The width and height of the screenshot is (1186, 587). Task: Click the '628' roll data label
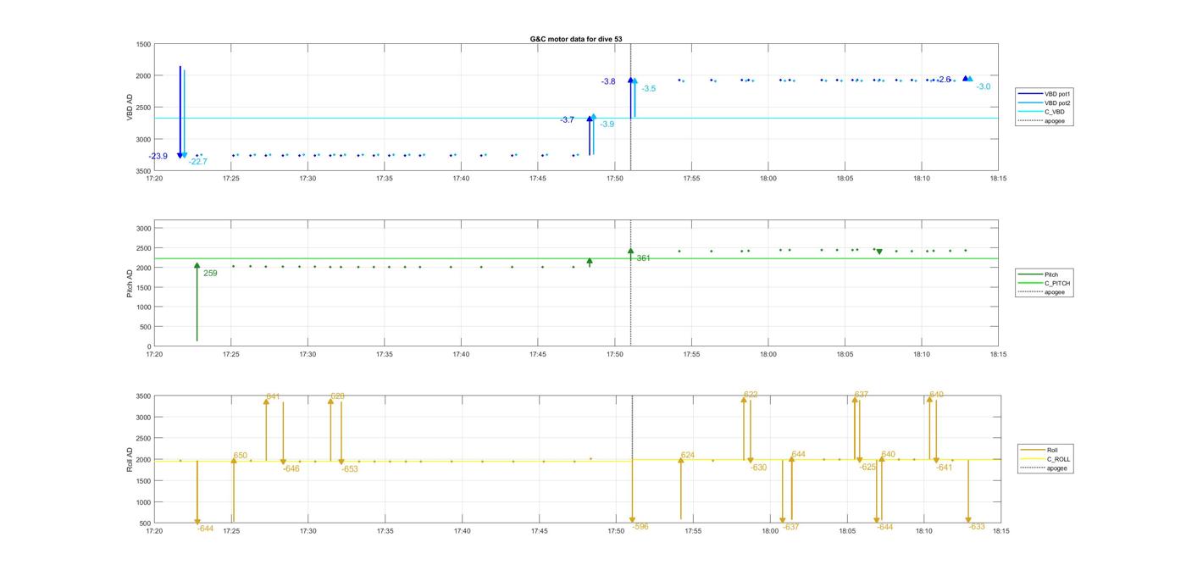pos(338,396)
